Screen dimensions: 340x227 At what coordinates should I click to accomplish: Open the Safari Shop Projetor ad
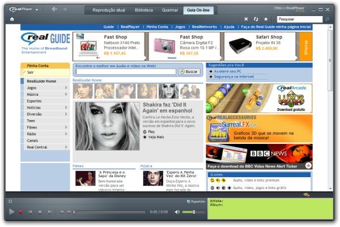click(x=260, y=46)
